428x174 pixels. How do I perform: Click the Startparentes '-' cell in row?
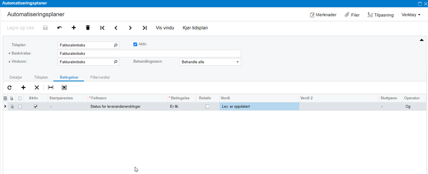68,107
